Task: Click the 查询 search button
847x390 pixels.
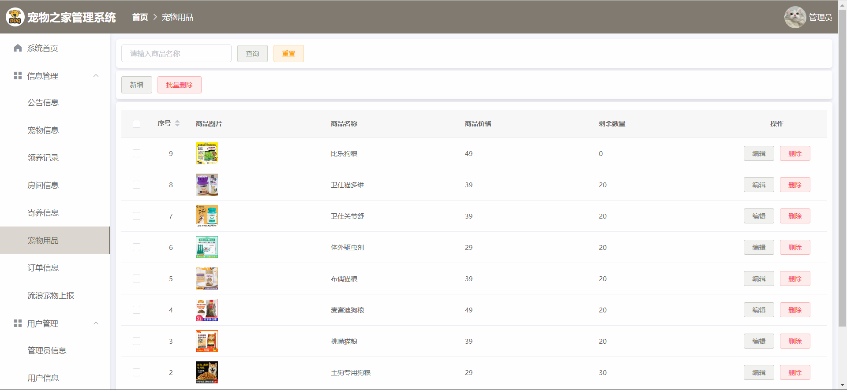Action: pyautogui.click(x=252, y=53)
